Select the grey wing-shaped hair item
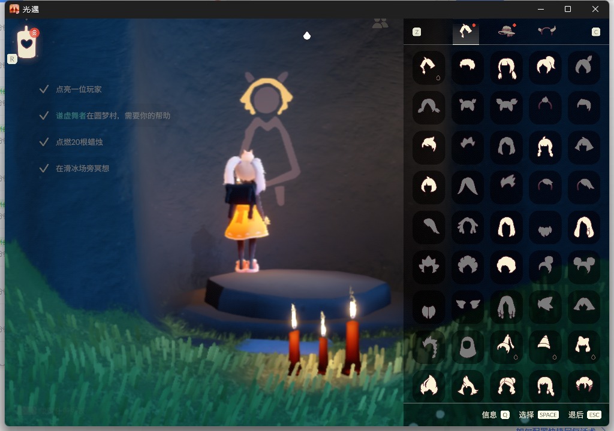The height and width of the screenshot is (431, 614). [467, 307]
